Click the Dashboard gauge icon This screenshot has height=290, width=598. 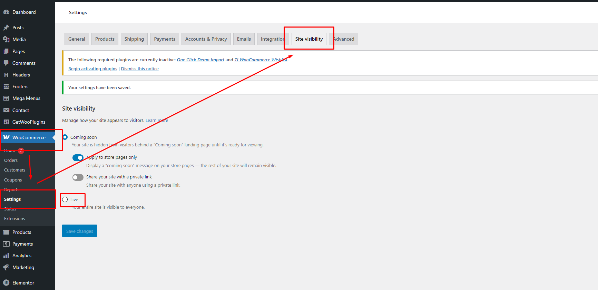click(6, 12)
